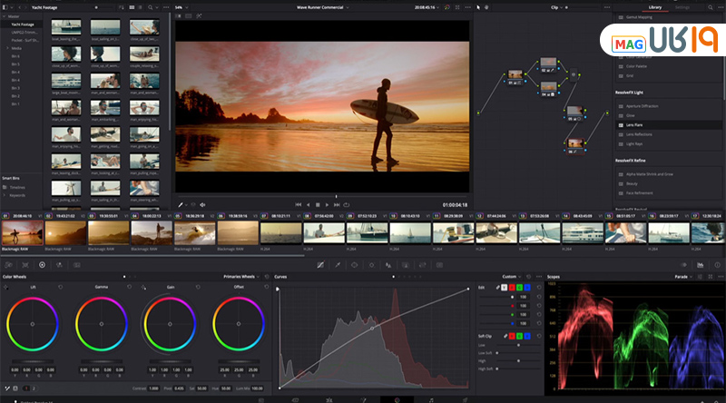726x403 pixels.
Task: Toggle loop playback in the viewer transport
Action: 348,205
